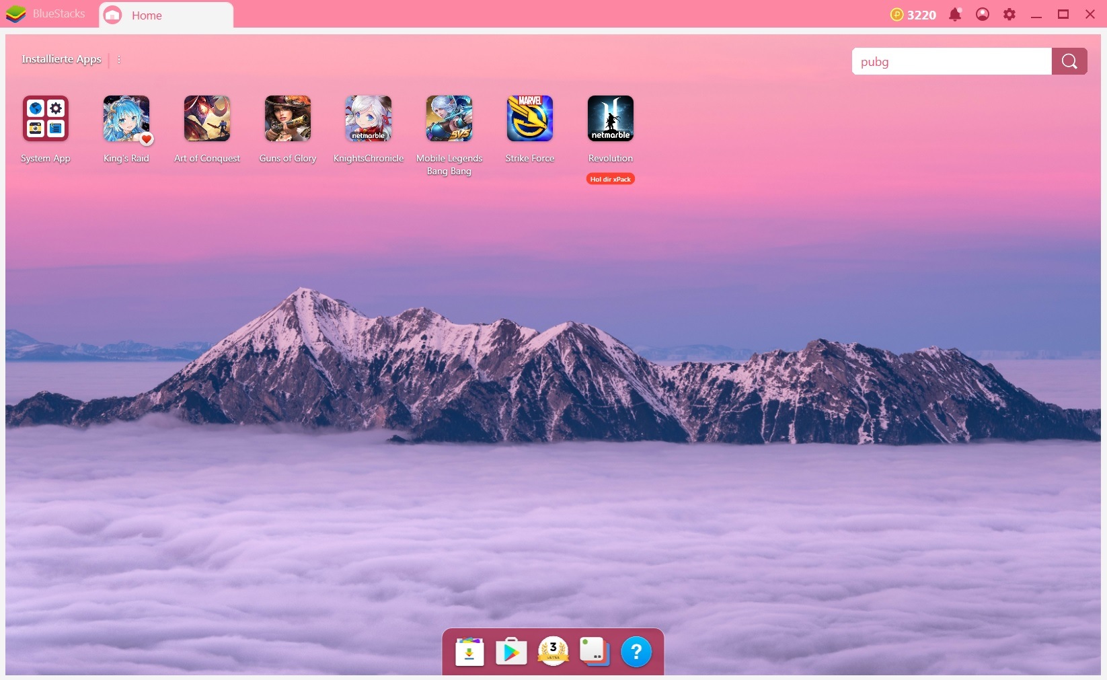Open the three-dot menu beside Installierte Apps
The height and width of the screenshot is (680, 1107).
(119, 59)
